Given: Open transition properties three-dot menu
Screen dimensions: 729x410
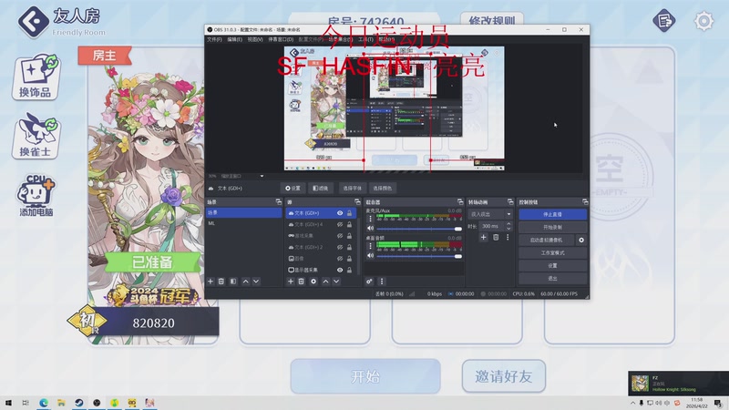Looking at the screenshot, I should pyautogui.click(x=508, y=237).
